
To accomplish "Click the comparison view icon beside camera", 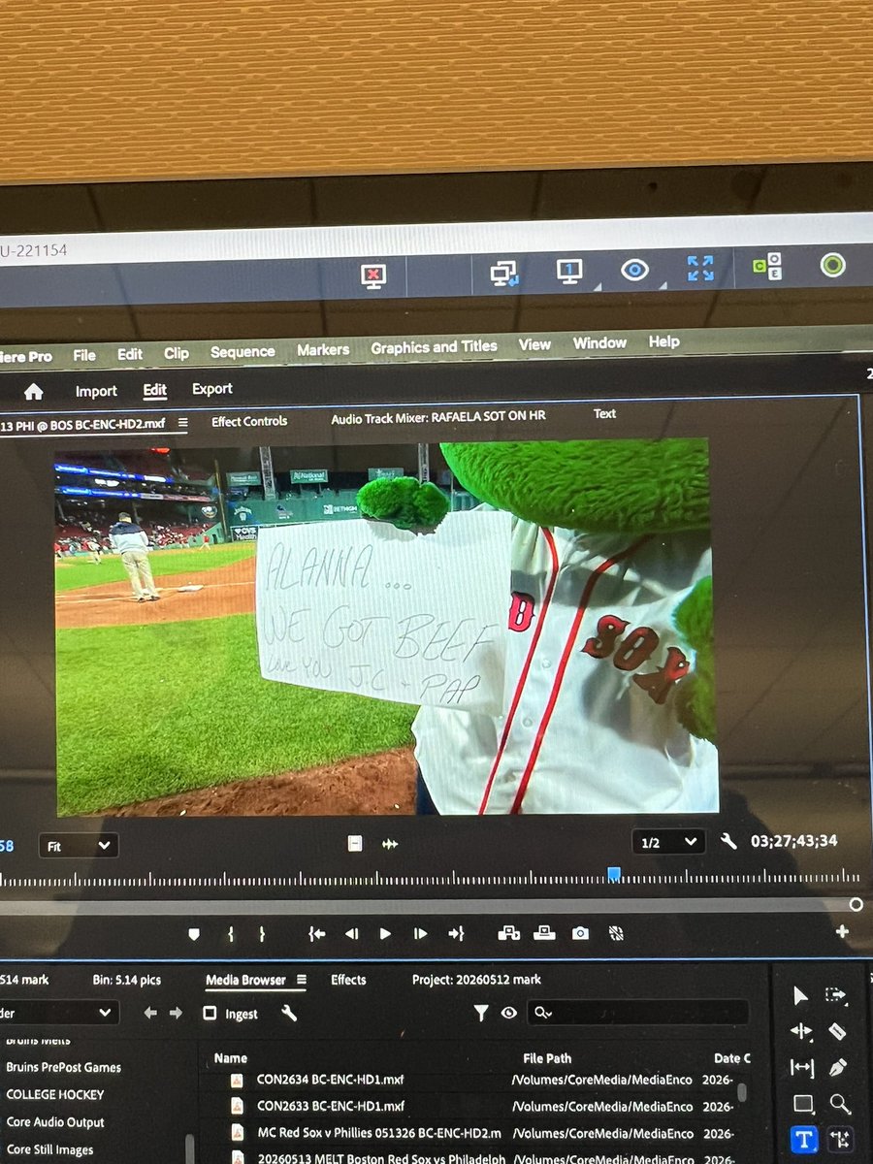I will pyautogui.click(x=615, y=933).
